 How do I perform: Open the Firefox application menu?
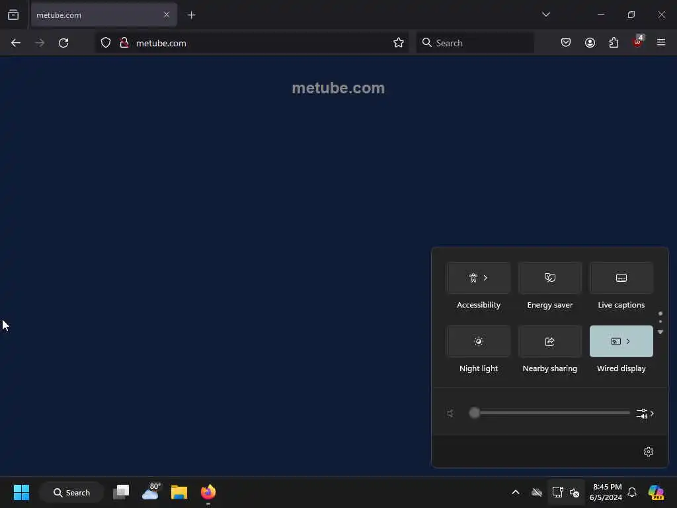pyautogui.click(x=661, y=43)
